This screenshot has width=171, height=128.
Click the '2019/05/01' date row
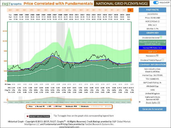tap(152, 14)
